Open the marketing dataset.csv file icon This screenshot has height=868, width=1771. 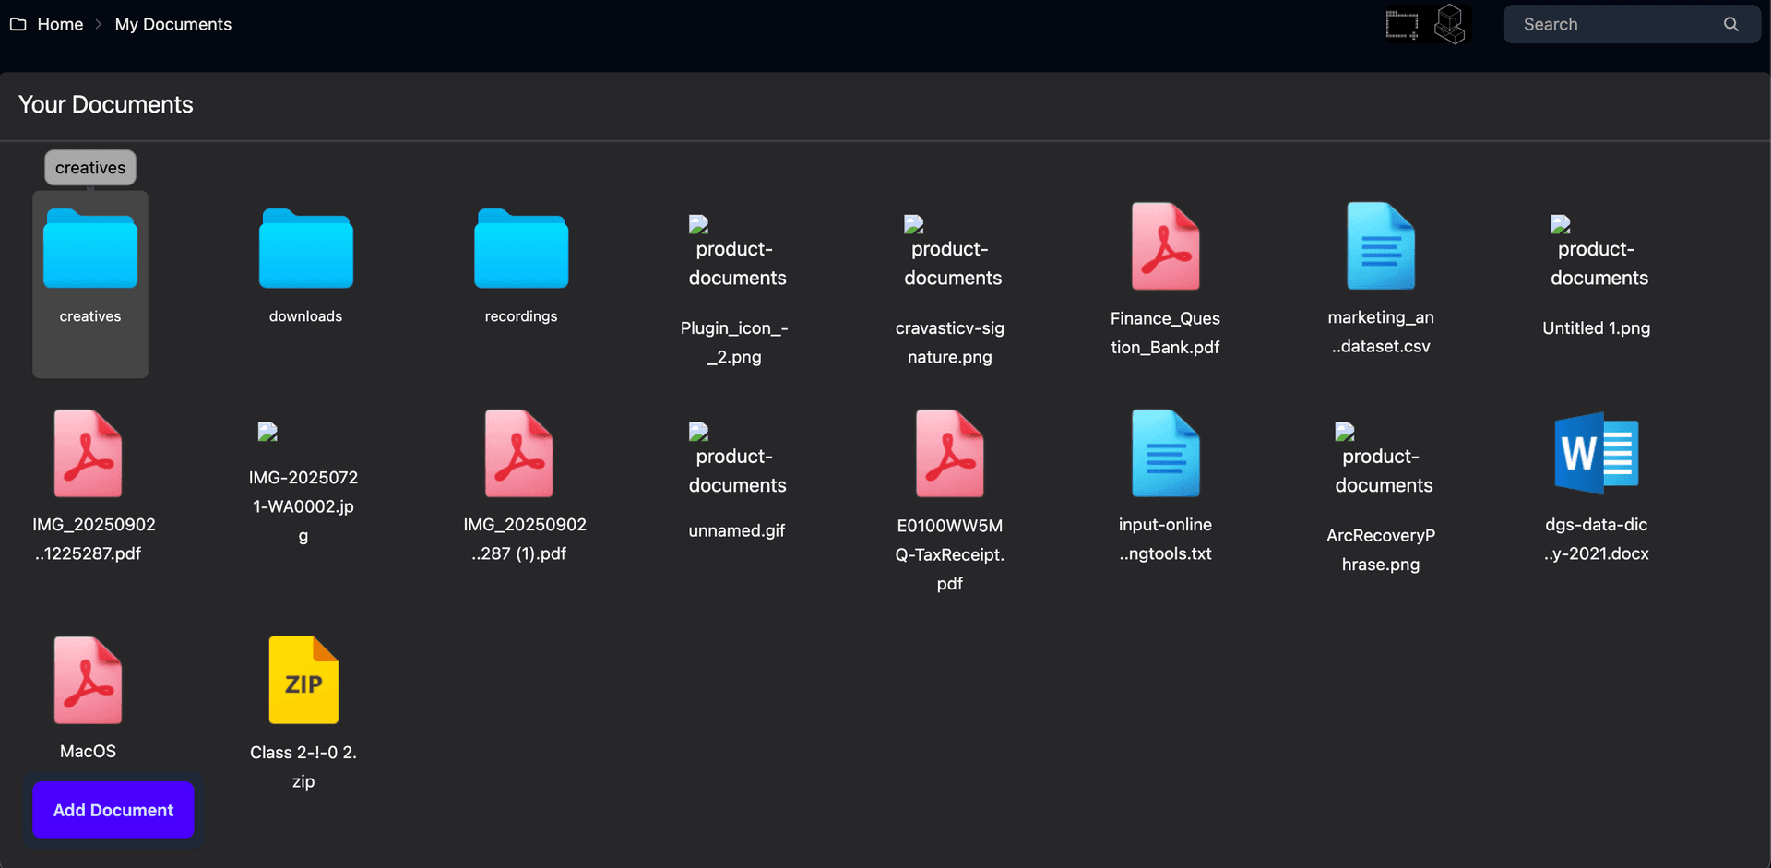(1381, 246)
